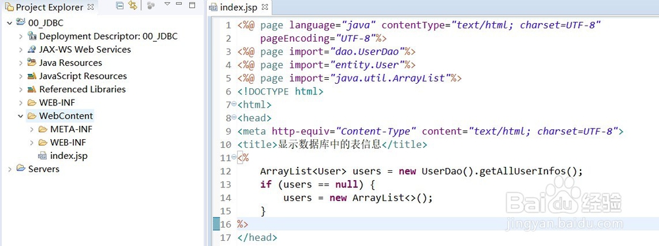Close the index.jsp editor tab
The height and width of the screenshot is (246, 659).
click(x=264, y=7)
